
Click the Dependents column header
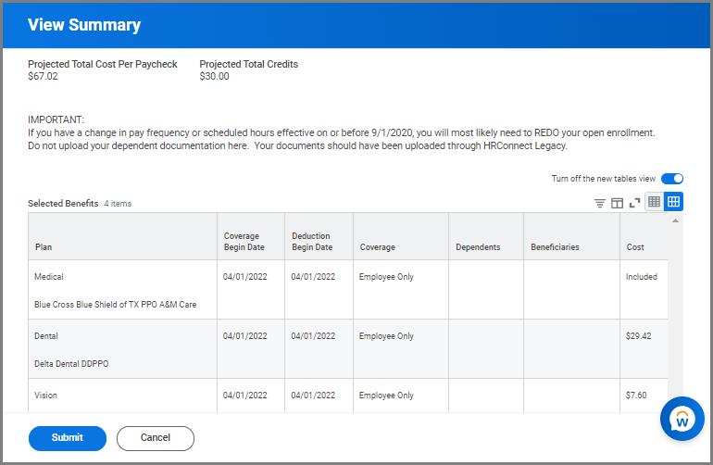[478, 247]
